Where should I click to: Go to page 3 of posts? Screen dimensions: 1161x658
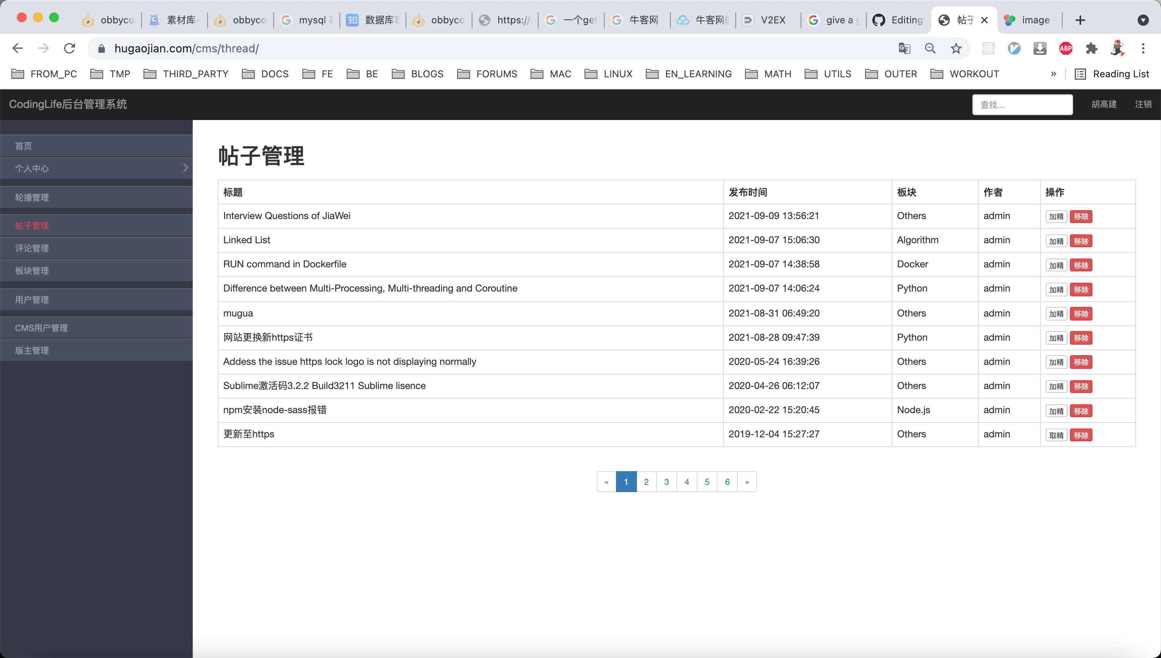(666, 482)
